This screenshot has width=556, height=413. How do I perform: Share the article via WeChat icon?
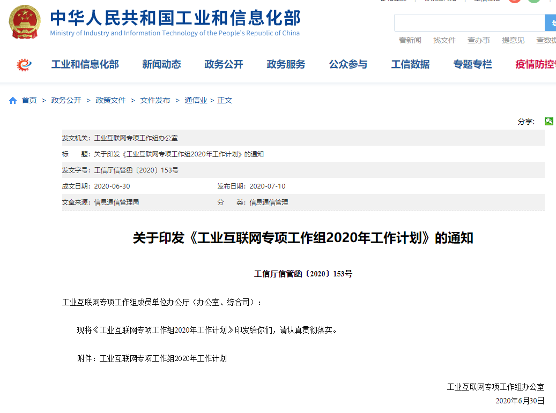coord(548,121)
